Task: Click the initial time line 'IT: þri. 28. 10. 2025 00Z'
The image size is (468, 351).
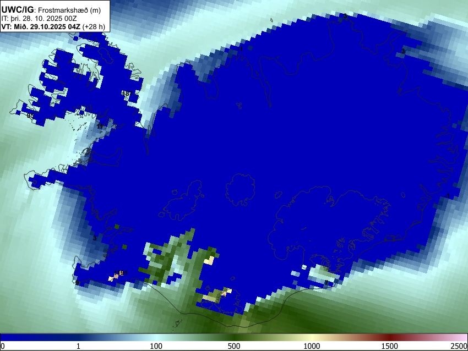Action: click(39, 19)
